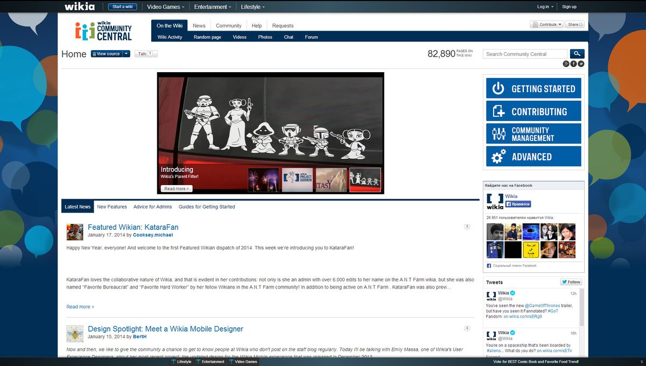The height and width of the screenshot is (366, 646).
Task: Open author link Cooksey.michael
Action: [153, 235]
